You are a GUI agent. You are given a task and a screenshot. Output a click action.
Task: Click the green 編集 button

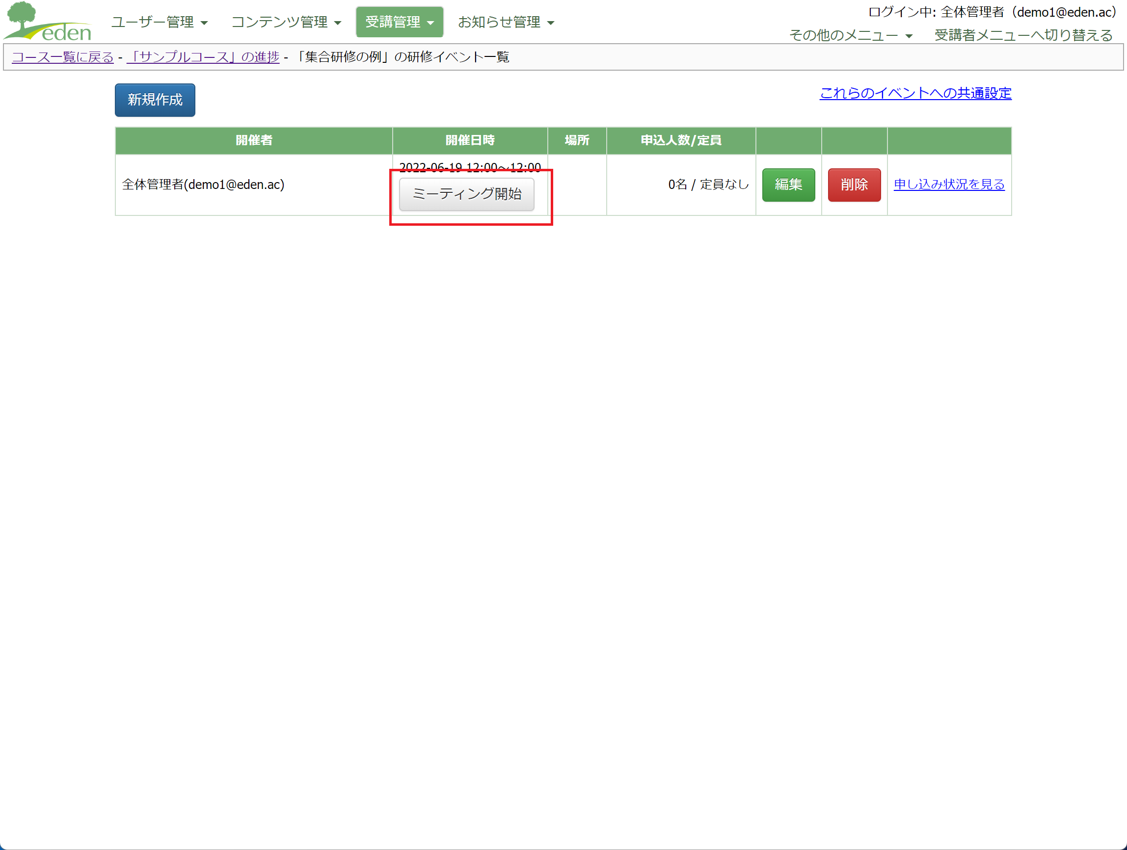[788, 185]
